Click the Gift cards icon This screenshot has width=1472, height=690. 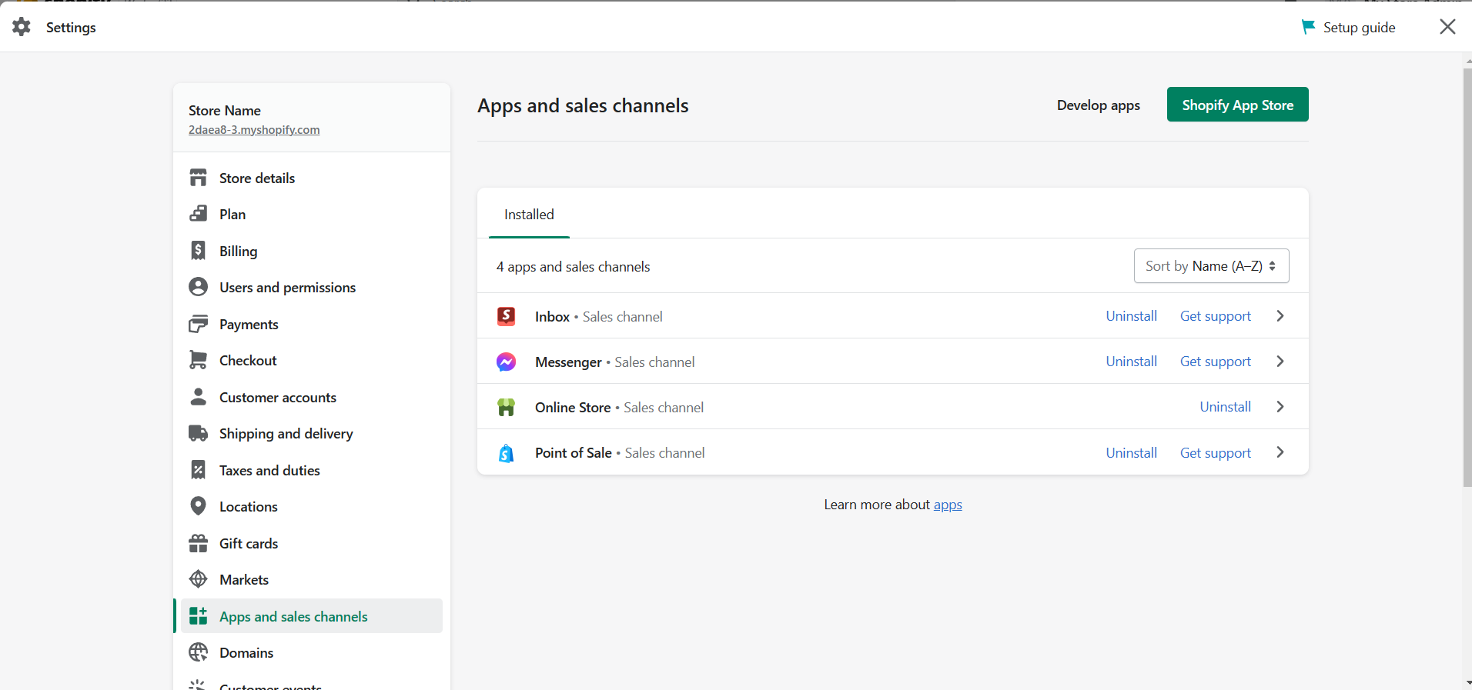click(198, 543)
